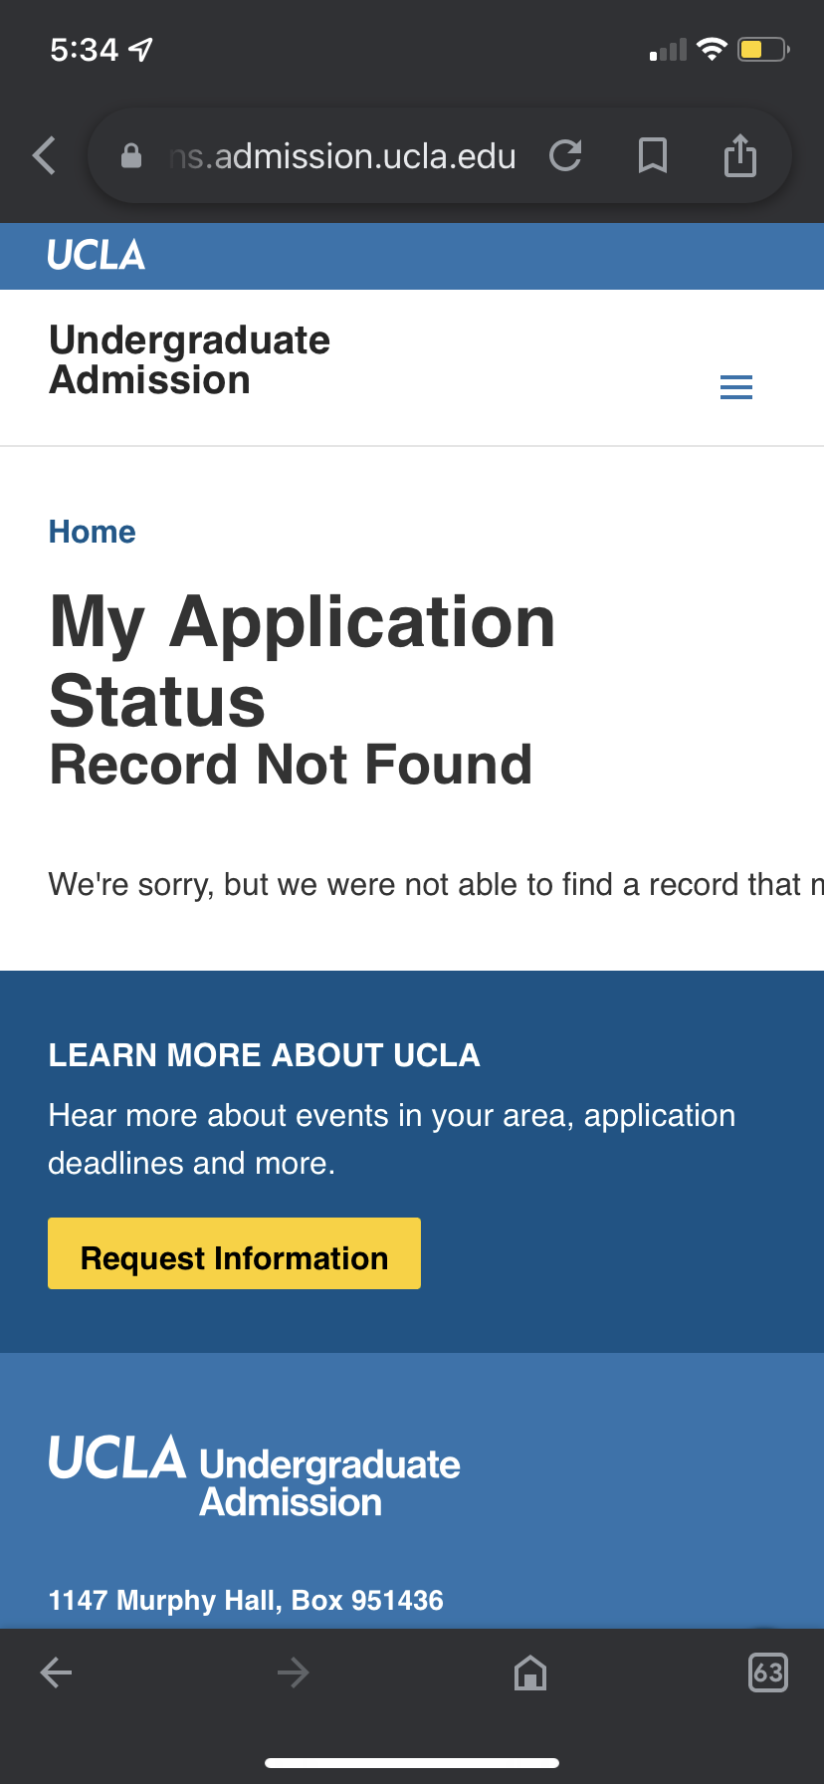The image size is (824, 1784).
Task: Go back using the bottom toolbar arrow
Action: coord(56,1672)
